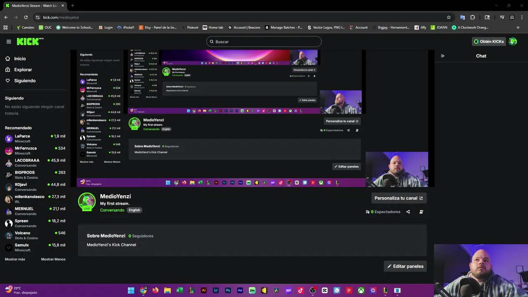Open new browser tab plus button
Viewport: 528px width, 297px height.
(x=73, y=5)
